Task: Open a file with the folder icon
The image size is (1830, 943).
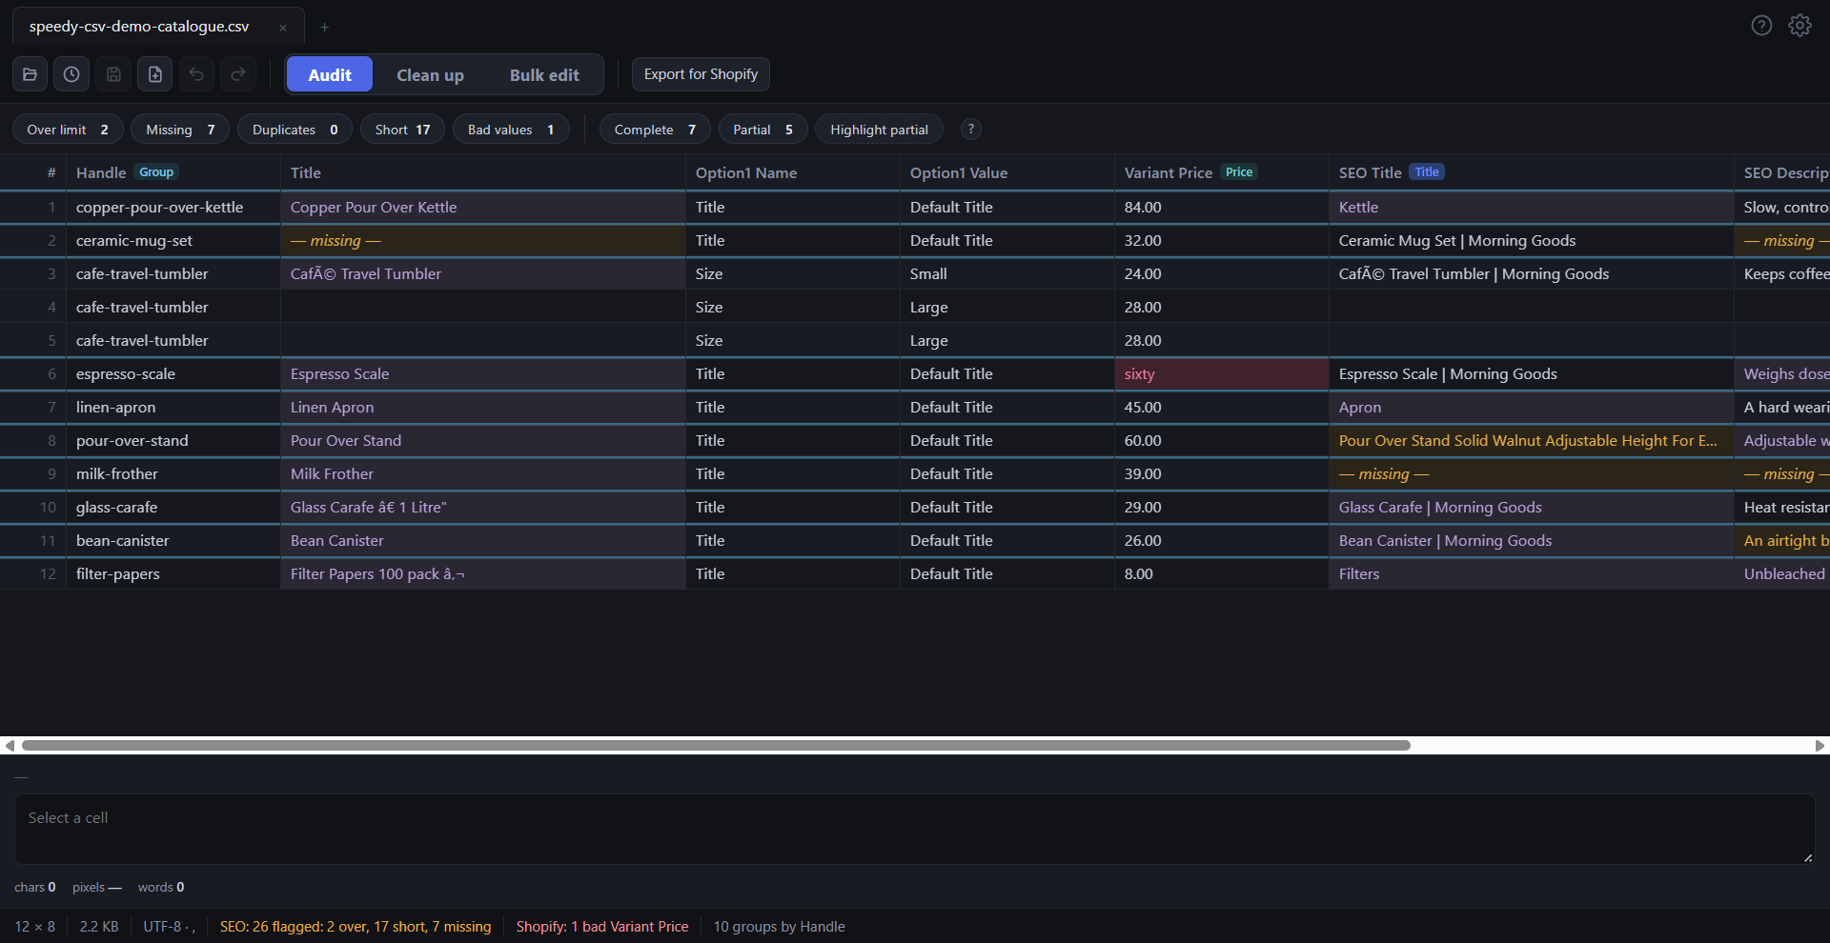Action: [30, 74]
